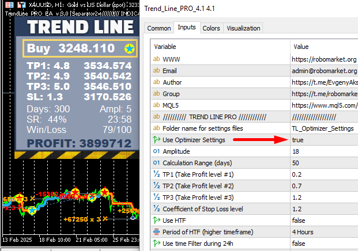Click the PROFIT: 3899712 text
The image size is (358, 251).
[79, 143]
